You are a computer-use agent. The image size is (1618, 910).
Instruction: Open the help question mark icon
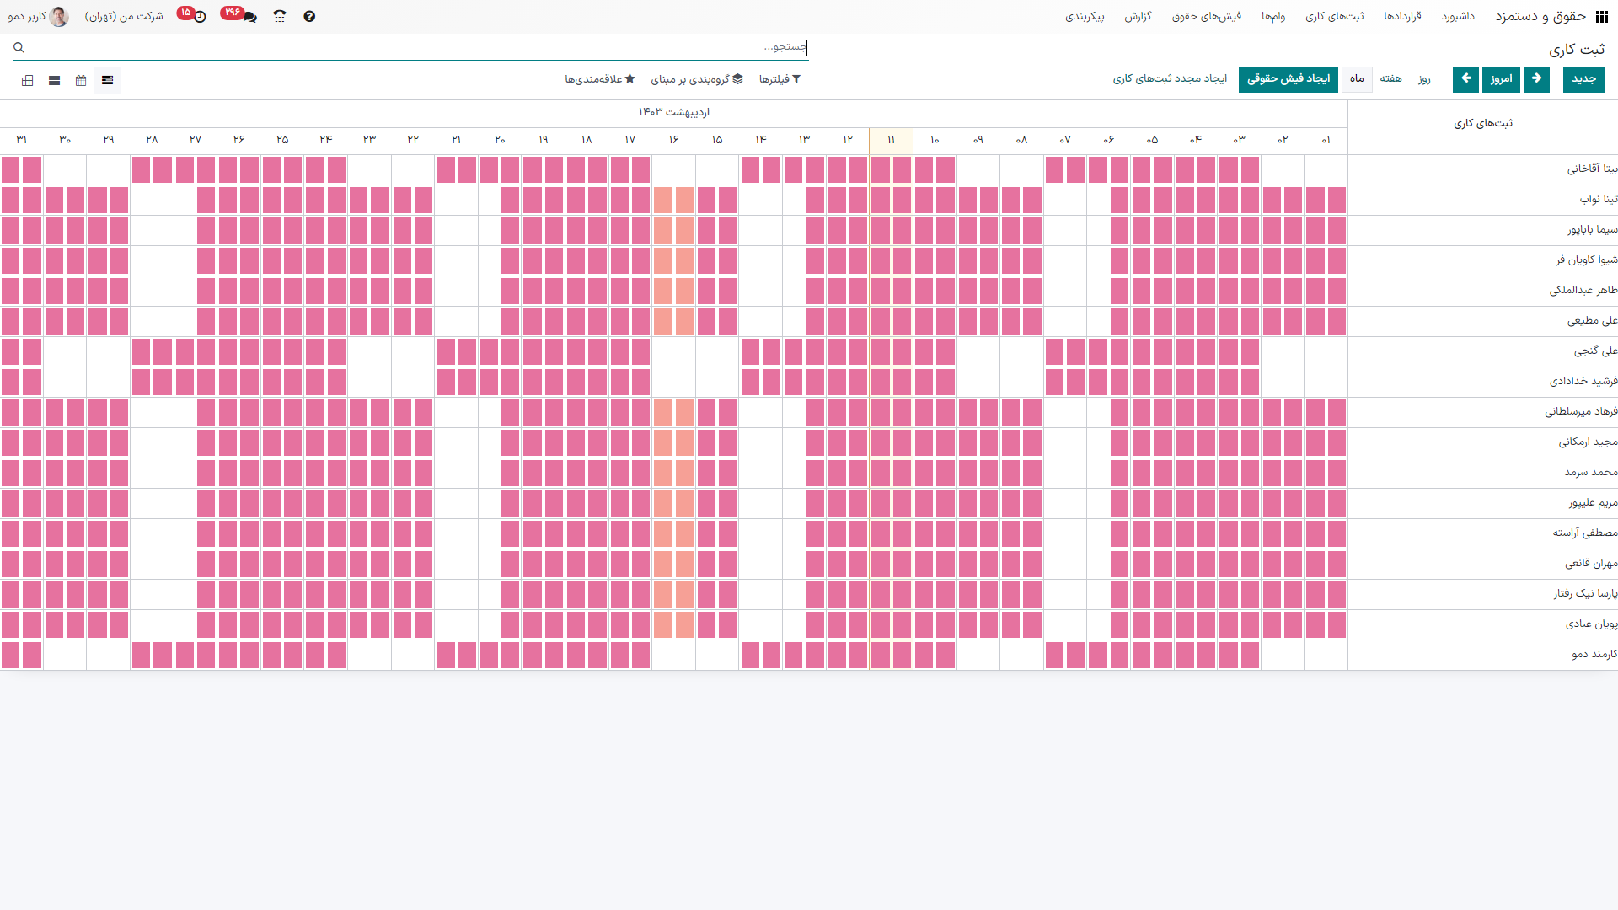click(x=309, y=17)
